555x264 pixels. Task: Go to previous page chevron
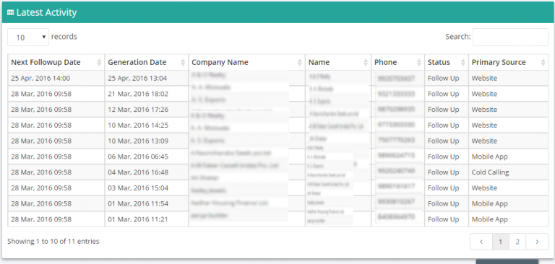481,242
